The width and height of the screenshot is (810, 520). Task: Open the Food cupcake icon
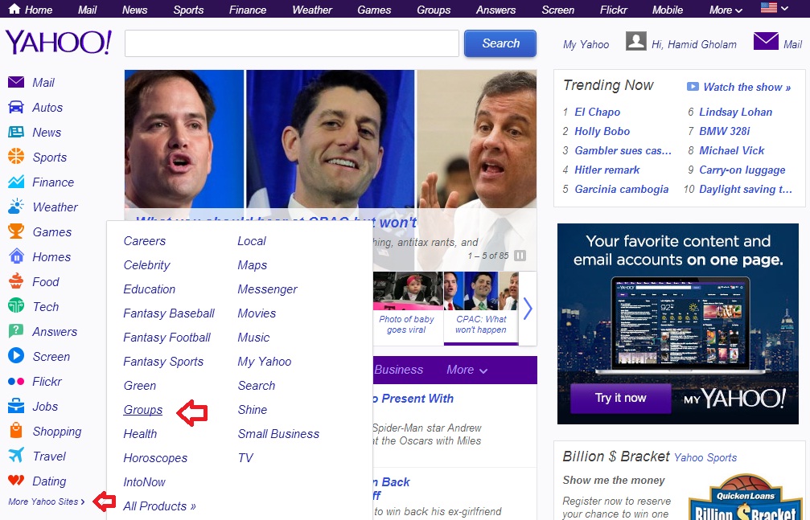(16, 280)
